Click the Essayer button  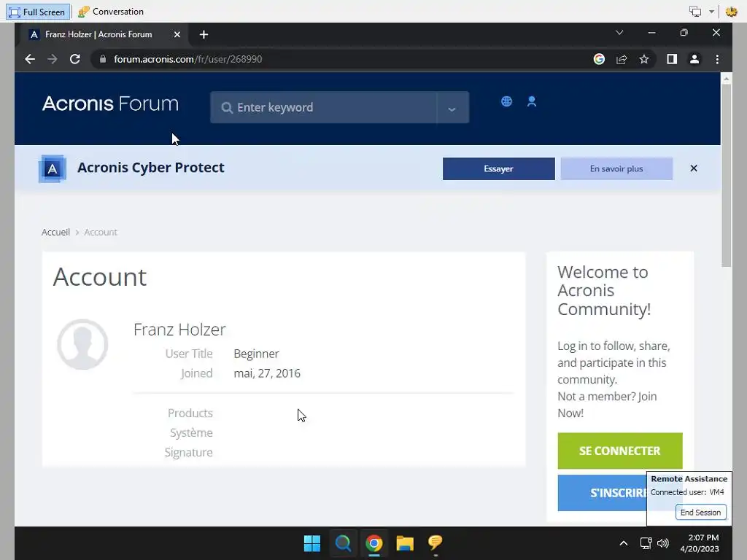coord(498,168)
